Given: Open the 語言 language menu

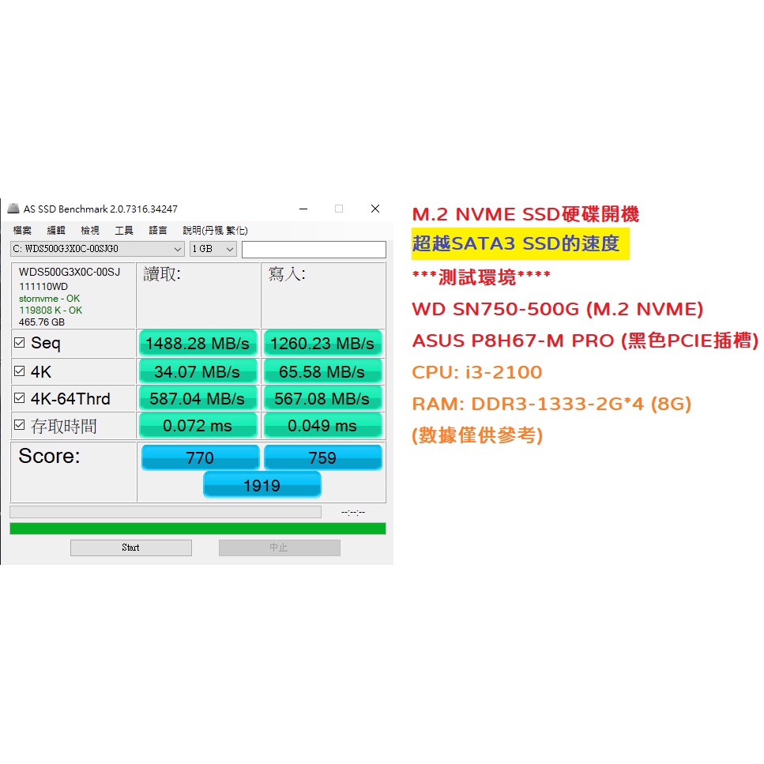Looking at the screenshot, I should [x=158, y=231].
